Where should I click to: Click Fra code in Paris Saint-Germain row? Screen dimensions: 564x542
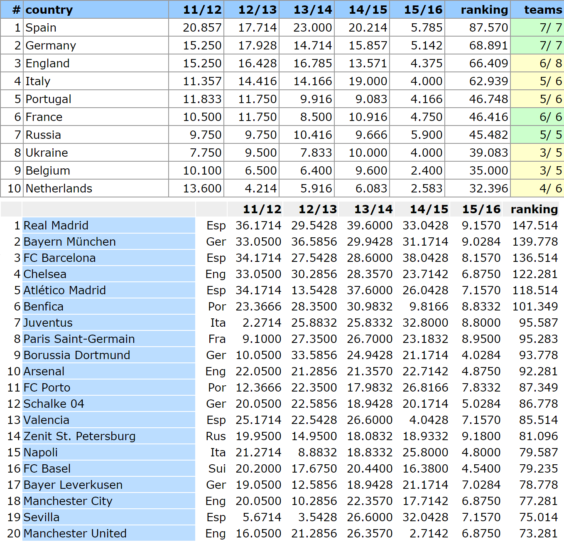point(217,339)
